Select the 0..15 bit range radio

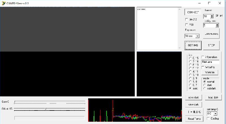[190, 58]
